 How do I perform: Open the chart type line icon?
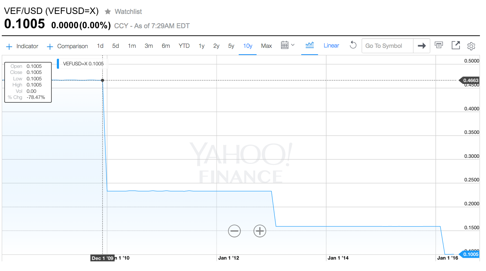point(310,45)
